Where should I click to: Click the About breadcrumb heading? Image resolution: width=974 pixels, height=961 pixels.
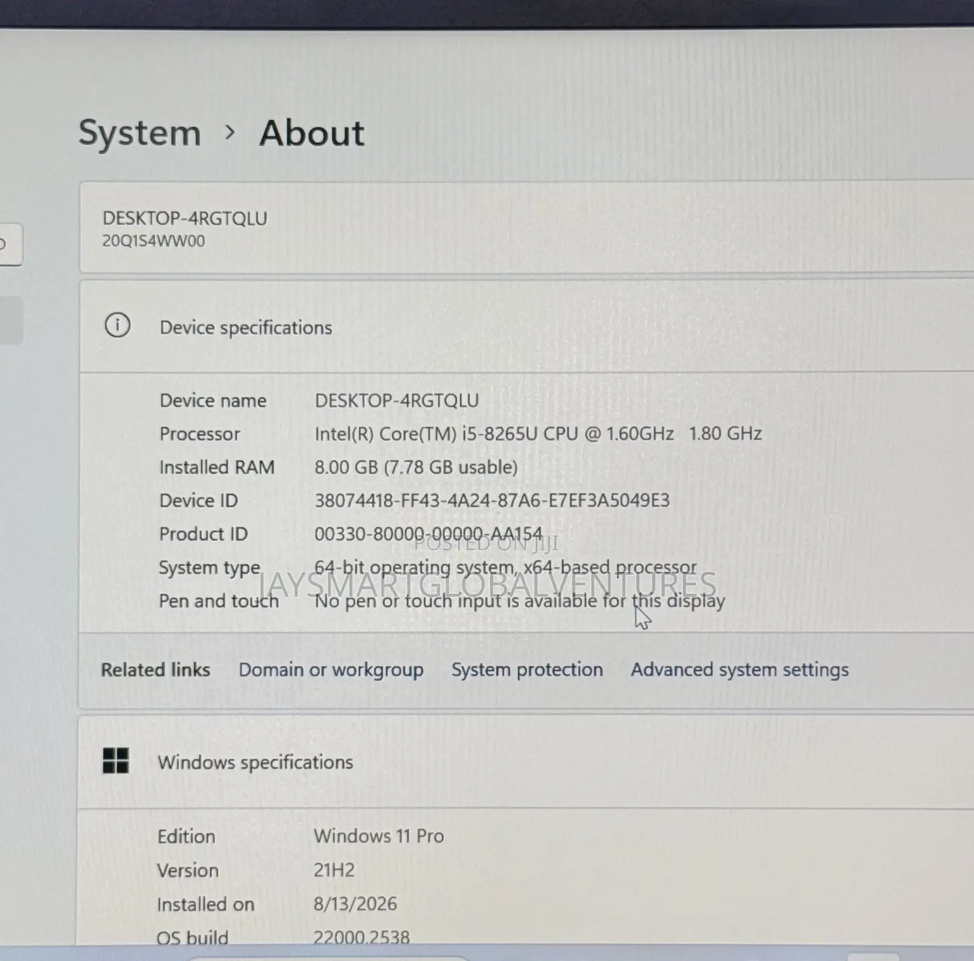[x=312, y=133]
